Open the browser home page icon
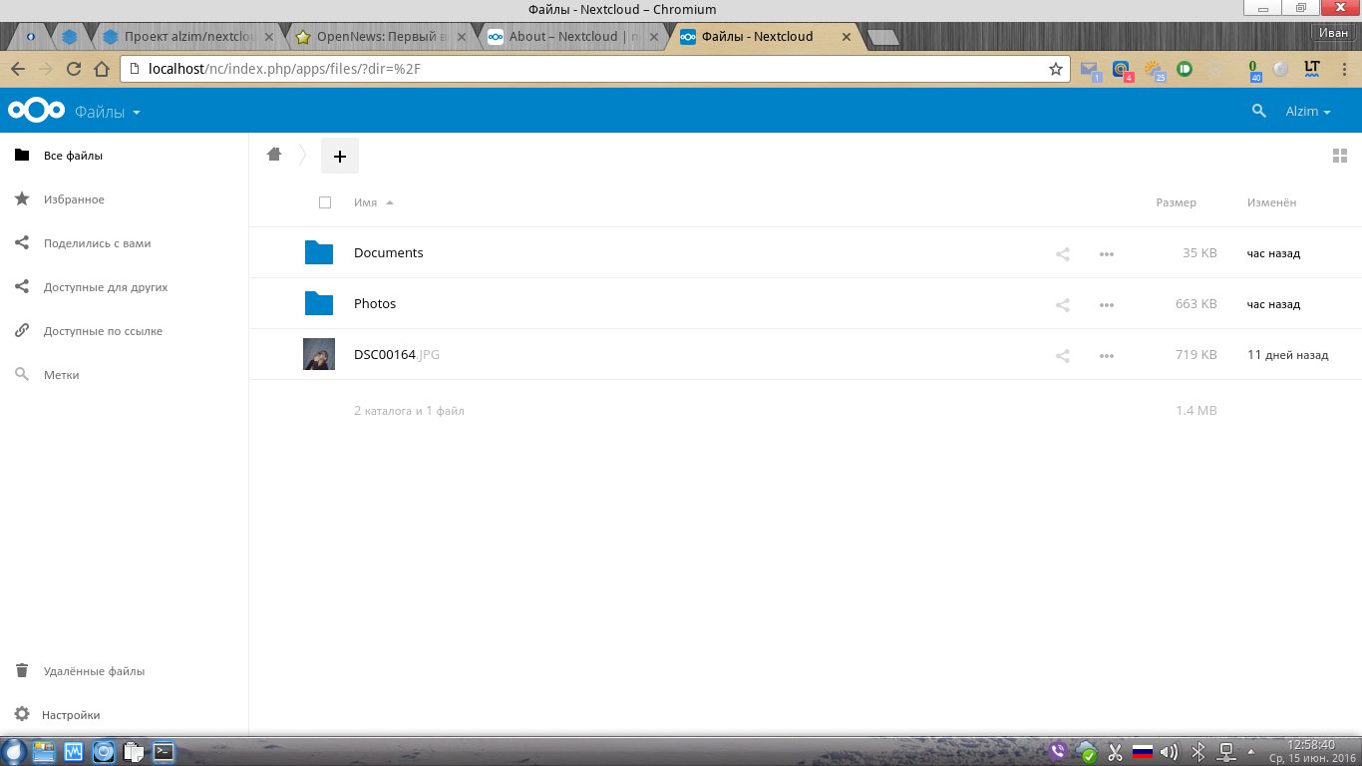The height and width of the screenshot is (766, 1362). pos(101,69)
